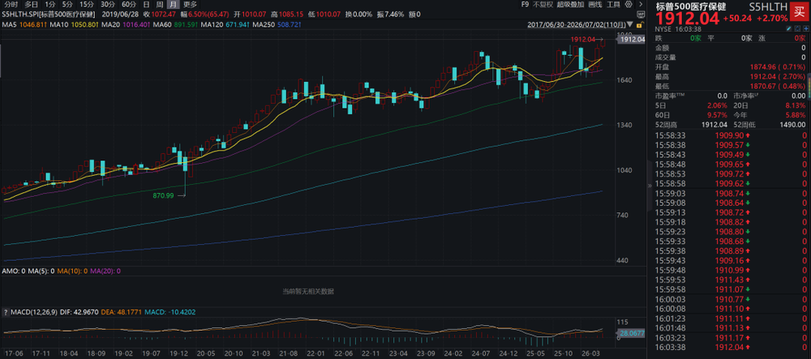Toggle the 超级叠加 overlay option
The height and width of the screenshot is (359, 811).
click(570, 4)
